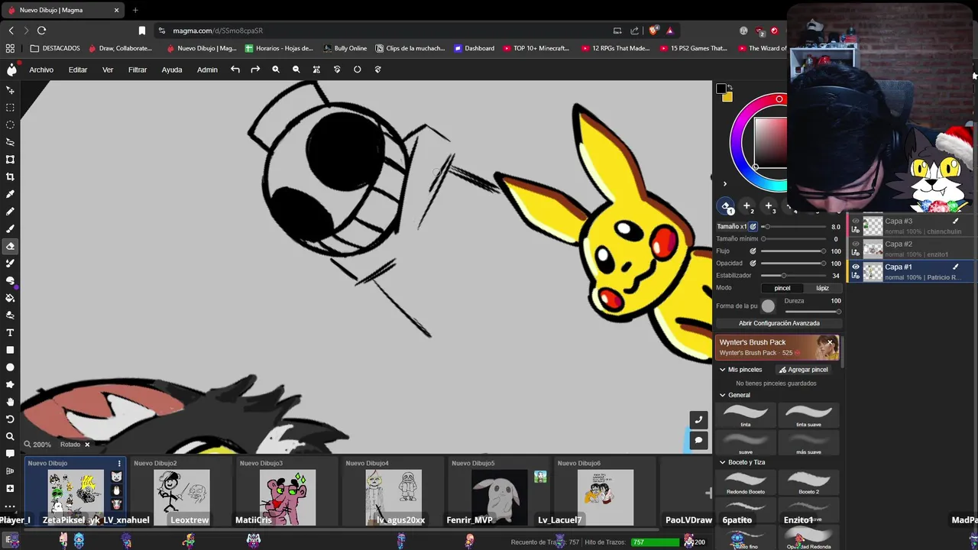The width and height of the screenshot is (978, 550).
Task: Choose the Boceto 2 brush
Action: (808, 483)
